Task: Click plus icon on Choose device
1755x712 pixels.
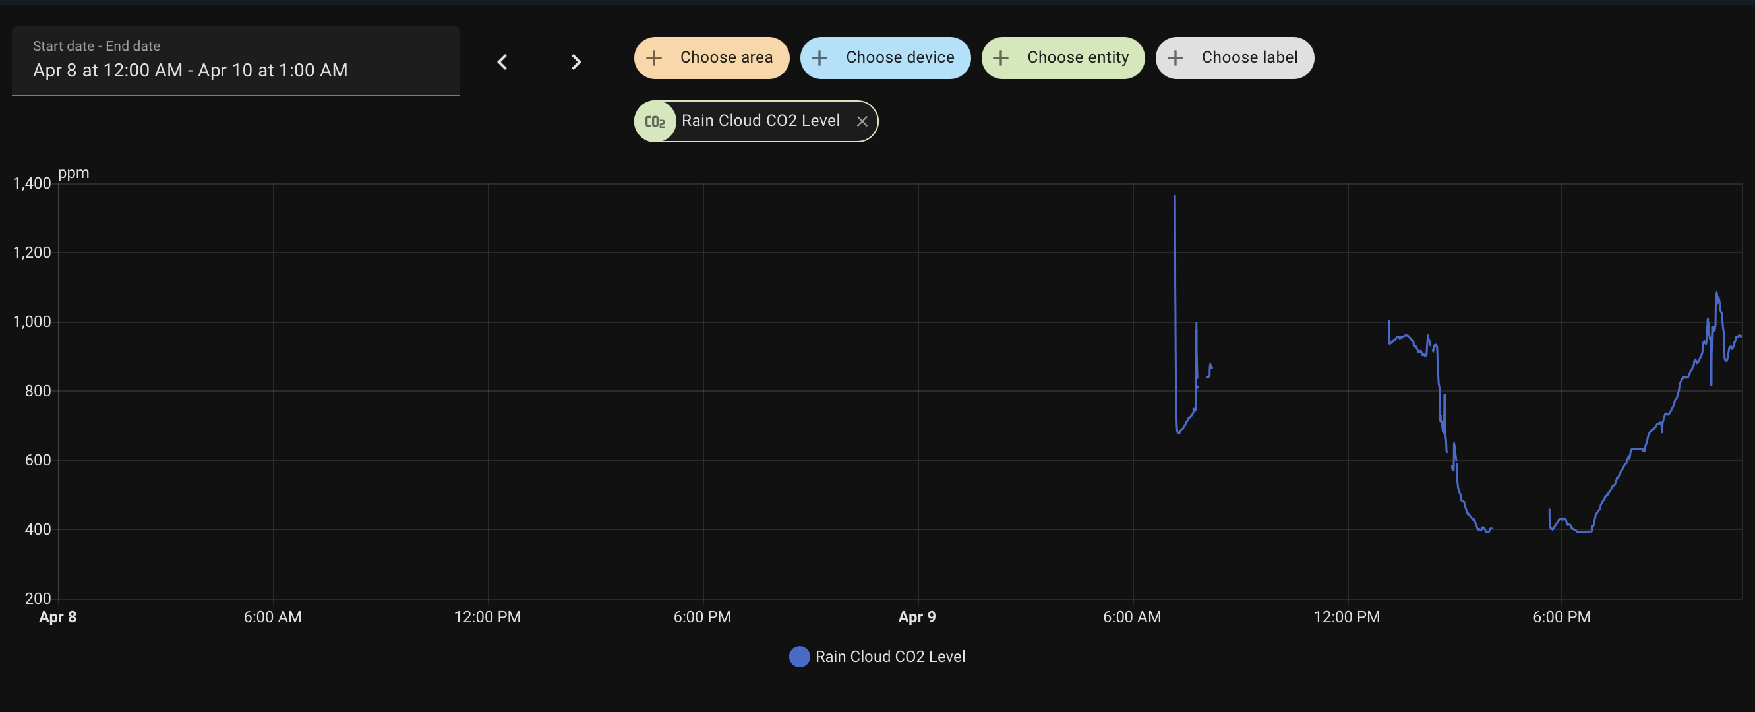Action: pos(819,58)
